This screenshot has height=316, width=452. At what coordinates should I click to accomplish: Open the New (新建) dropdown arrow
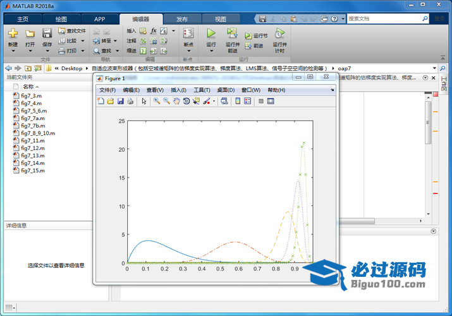pos(13,51)
